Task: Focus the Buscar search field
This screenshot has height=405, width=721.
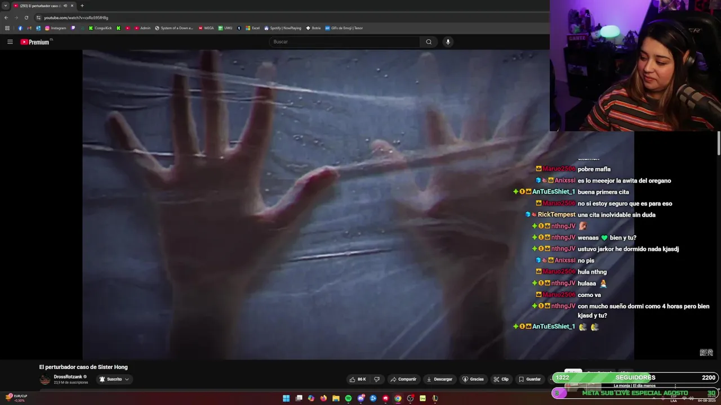Action: [345, 42]
